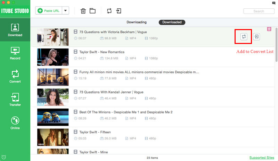This screenshot has height=161, width=278.
Task: Click the '98.8 MB' file size
Action: tap(110, 38)
